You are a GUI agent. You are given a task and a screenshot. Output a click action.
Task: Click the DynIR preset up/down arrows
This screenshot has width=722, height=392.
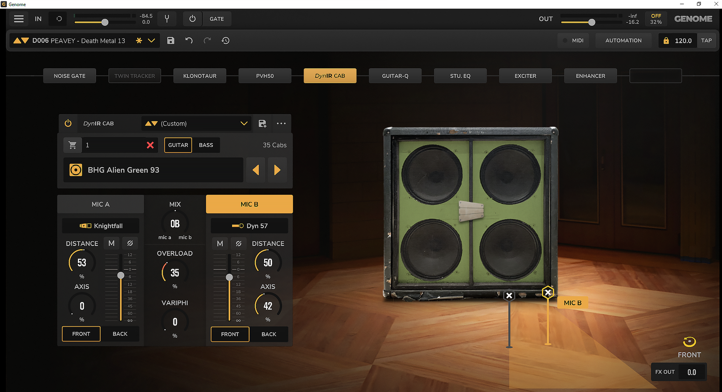[151, 123]
